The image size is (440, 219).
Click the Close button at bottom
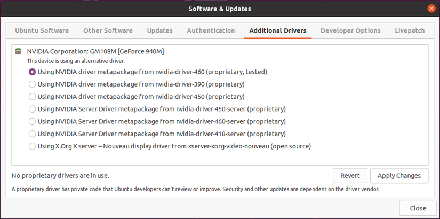[418, 208]
